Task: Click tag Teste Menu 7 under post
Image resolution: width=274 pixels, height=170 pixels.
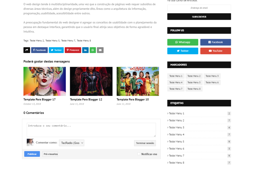Action: (x=68, y=41)
